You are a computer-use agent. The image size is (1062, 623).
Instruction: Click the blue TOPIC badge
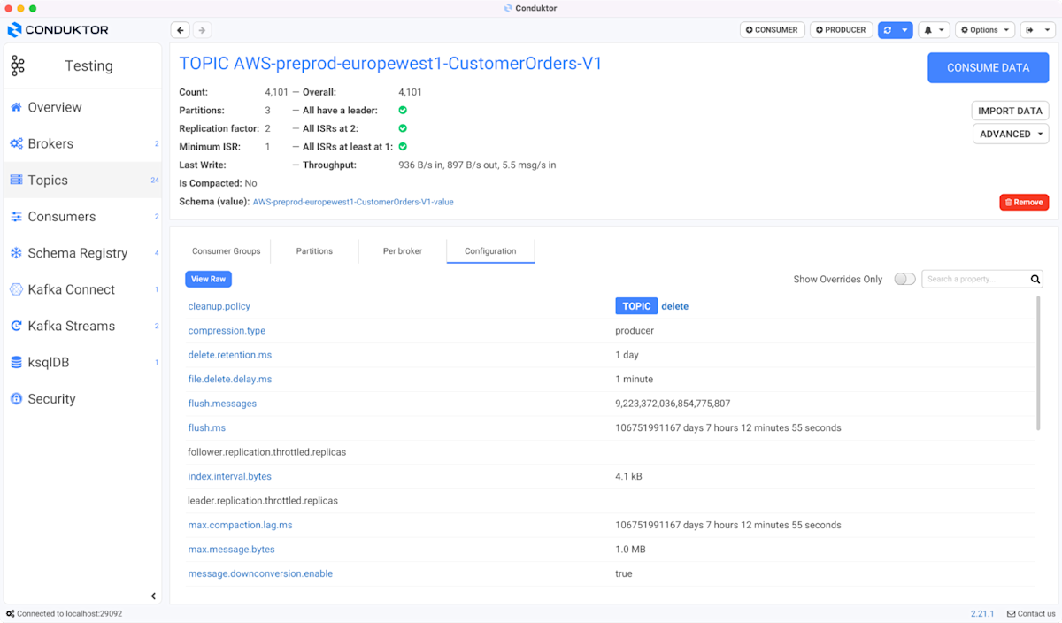tap(636, 306)
